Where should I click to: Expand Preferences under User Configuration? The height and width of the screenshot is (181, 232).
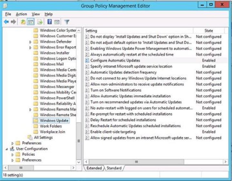[13, 160]
